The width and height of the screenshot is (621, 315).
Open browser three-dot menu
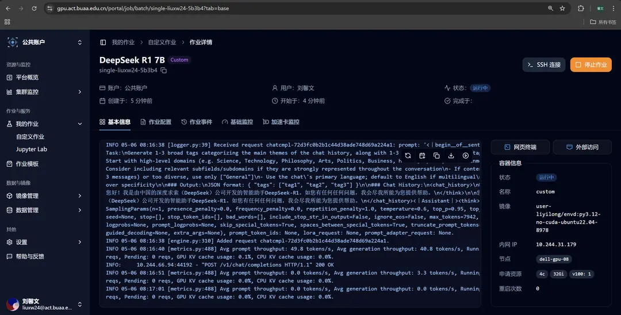coord(613,8)
